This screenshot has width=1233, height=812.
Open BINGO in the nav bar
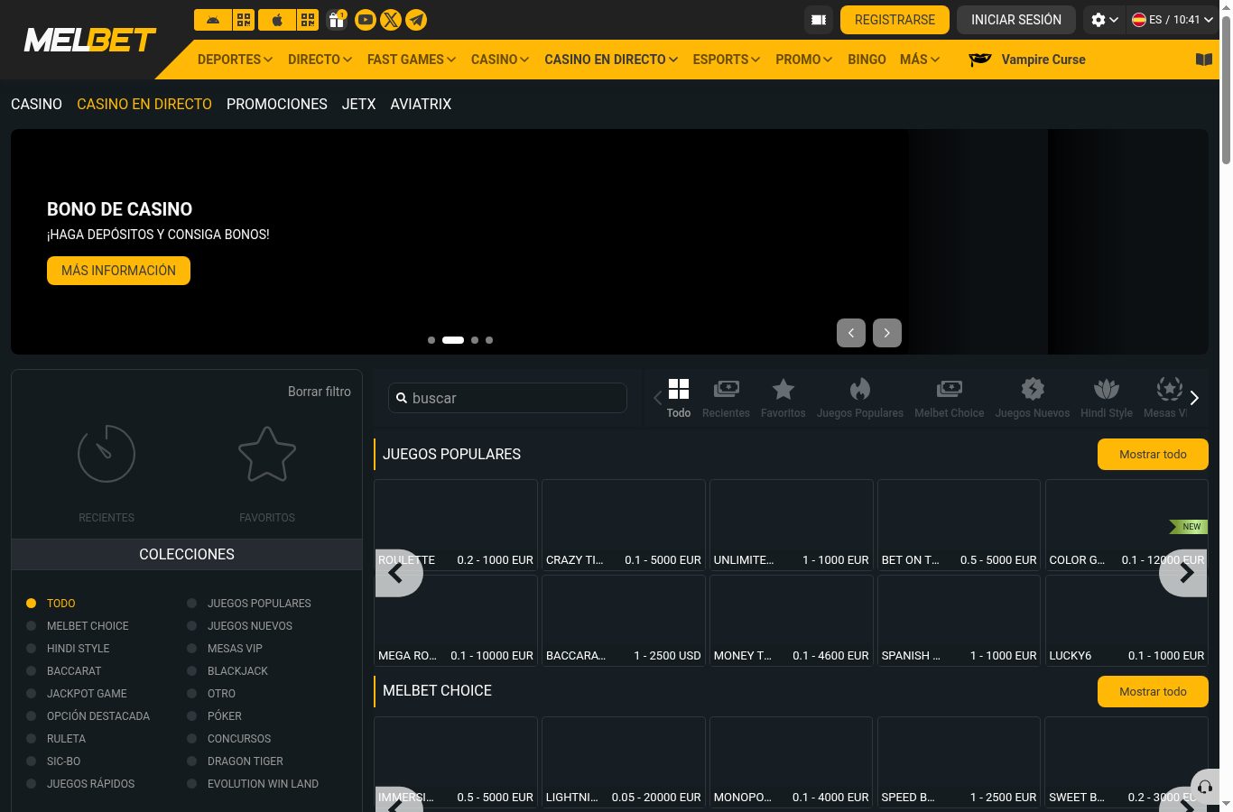tap(867, 60)
